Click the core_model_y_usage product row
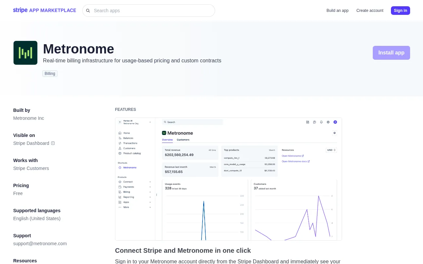Viewport: 423px width, 264px height. pyautogui.click(x=250, y=164)
